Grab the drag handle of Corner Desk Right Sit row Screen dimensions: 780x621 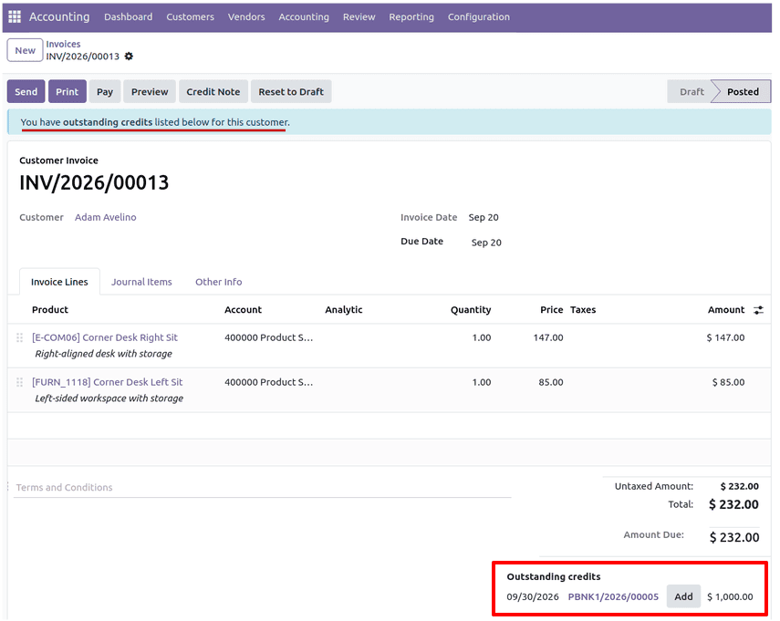pyautogui.click(x=19, y=337)
